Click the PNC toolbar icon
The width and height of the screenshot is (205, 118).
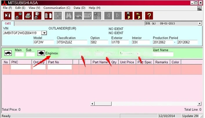point(88,16)
